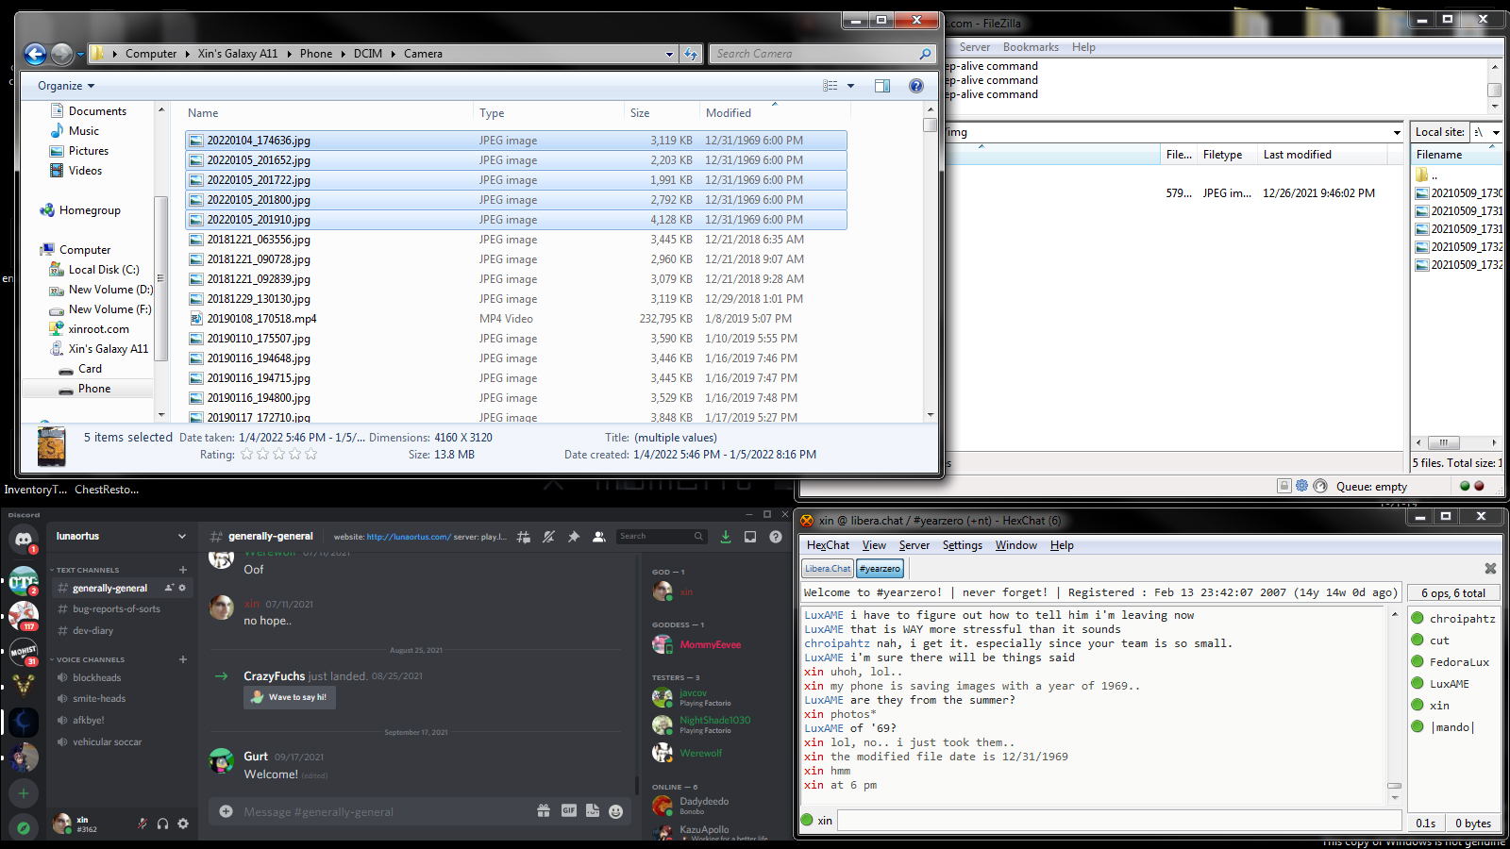Select the OTG server in Discord sidebar
This screenshot has height=849, width=1510.
23,582
